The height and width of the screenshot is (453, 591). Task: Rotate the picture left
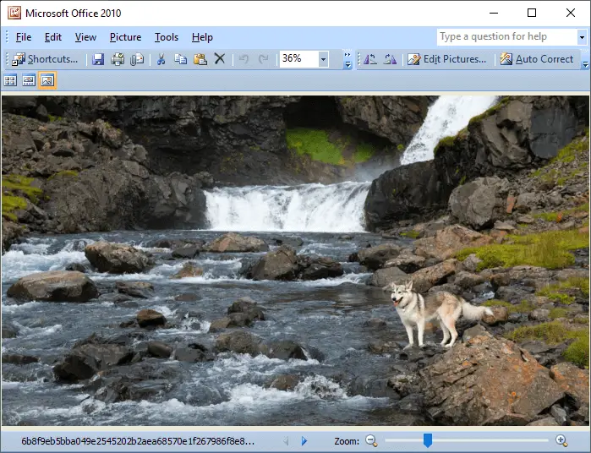point(370,59)
